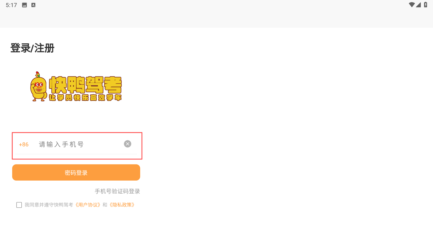
Task: Tap the keyboard 'A' icon in status bar
Action: coord(33,5)
